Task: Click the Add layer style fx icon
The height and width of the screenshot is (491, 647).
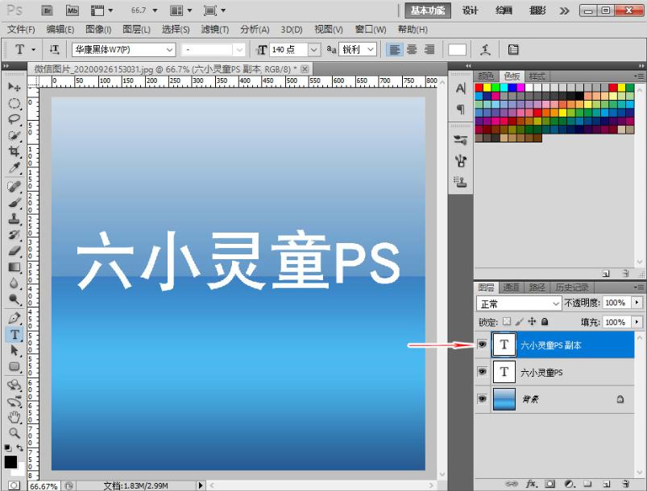Action: (x=531, y=482)
